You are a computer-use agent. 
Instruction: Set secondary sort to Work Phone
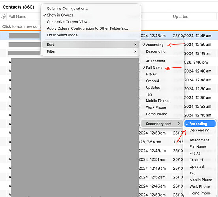pos(199,186)
